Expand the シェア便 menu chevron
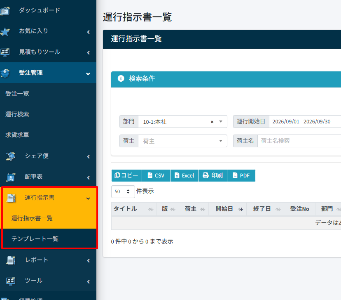The image size is (341, 300). point(88,156)
